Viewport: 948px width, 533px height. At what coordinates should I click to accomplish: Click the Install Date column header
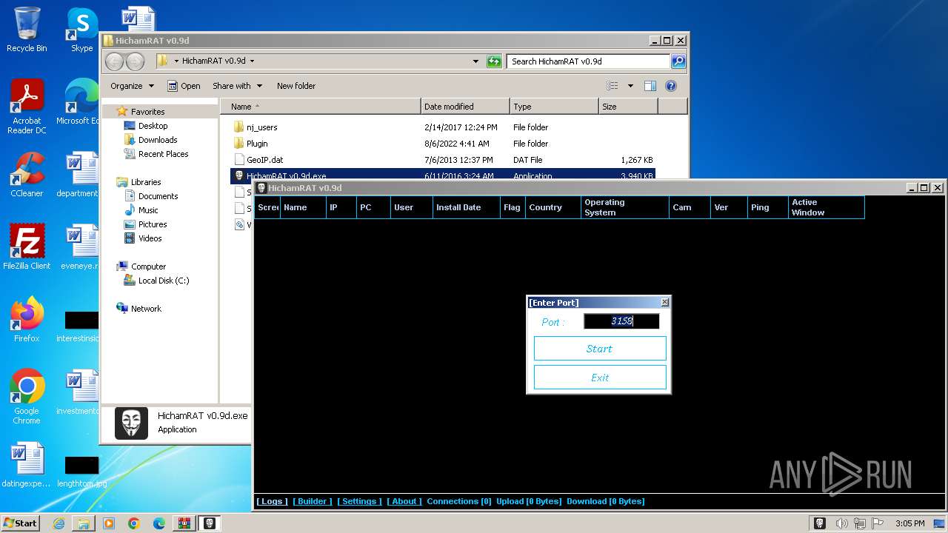tap(466, 207)
